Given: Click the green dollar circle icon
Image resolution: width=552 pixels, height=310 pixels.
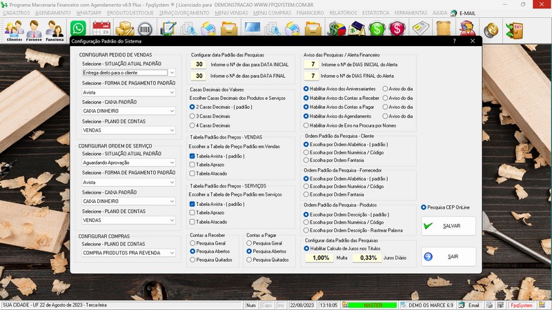Looking at the screenshot, I should click(377, 29).
